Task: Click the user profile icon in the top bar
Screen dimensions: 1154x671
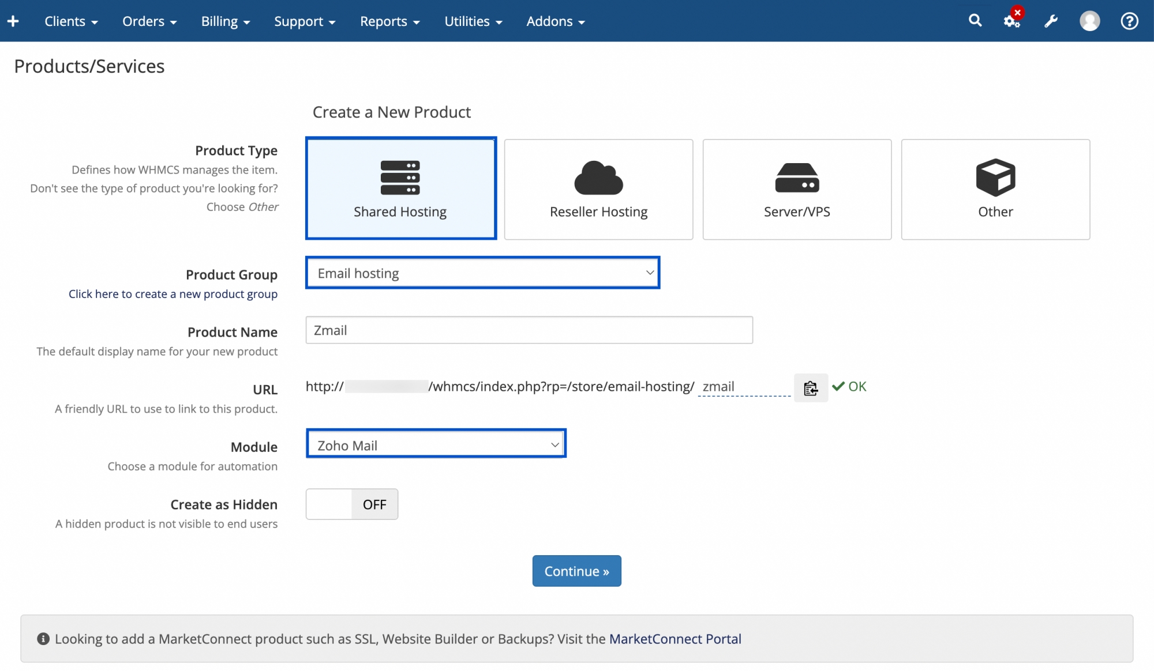Action: [x=1089, y=21]
